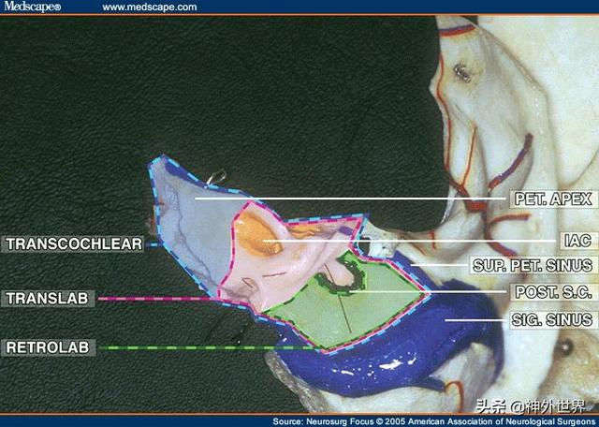
Task: Click the PET. APEX annotation label
Action: pyautogui.click(x=553, y=199)
